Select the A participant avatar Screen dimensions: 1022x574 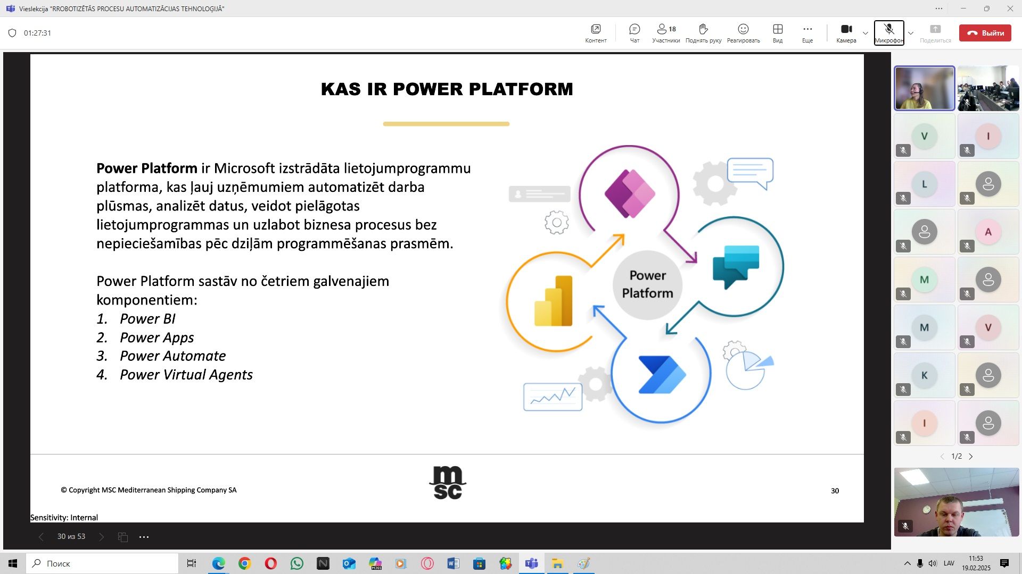coord(988,232)
